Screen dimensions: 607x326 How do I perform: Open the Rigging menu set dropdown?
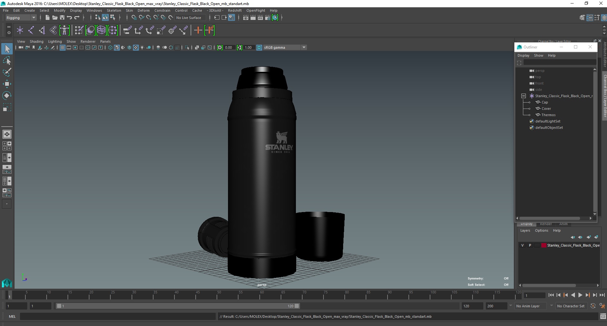pyautogui.click(x=21, y=18)
